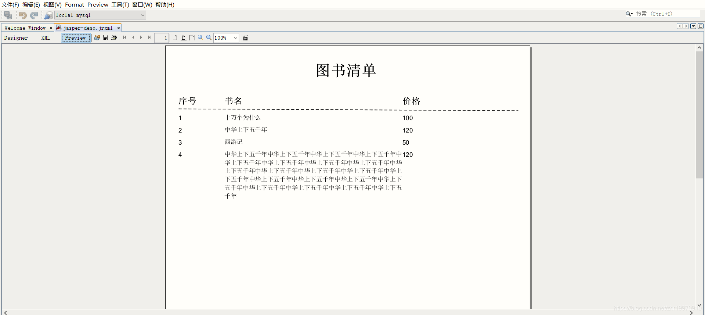Viewport: 705px width, 315px height.
Task: Click the 书名 column header
Action: 234,101
